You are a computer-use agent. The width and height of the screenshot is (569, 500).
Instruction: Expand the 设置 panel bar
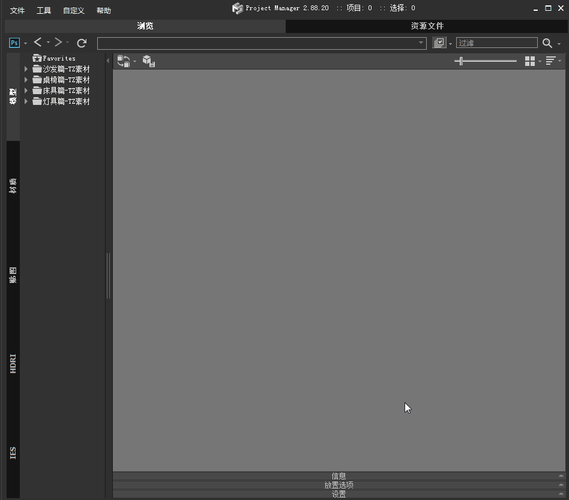(339, 494)
